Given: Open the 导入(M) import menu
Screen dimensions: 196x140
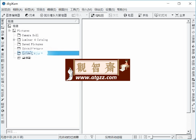Looking at the screenshot, I should click(87, 10).
